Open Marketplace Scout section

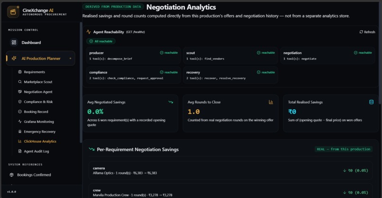click(x=38, y=82)
